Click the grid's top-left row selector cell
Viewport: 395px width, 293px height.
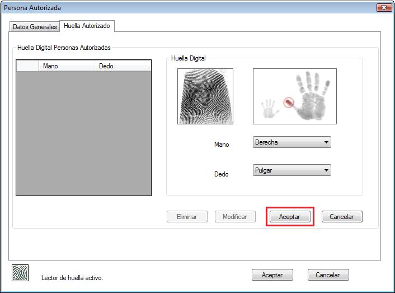coord(27,66)
